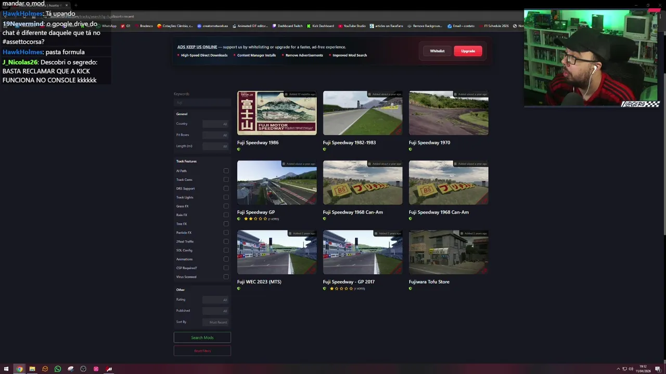
Task: Enable the Grass FX filter checkbox
Action: tap(226, 206)
